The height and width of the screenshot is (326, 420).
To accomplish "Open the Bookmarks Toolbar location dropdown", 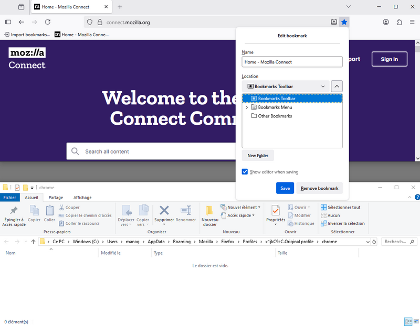I will 286,86.
